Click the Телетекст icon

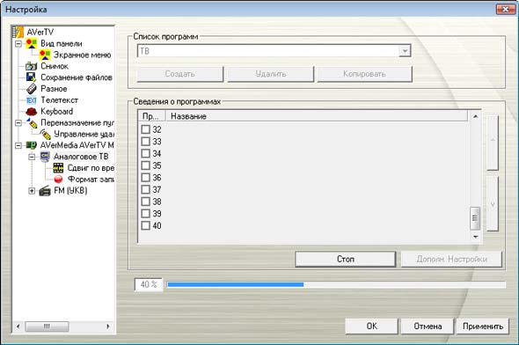[x=32, y=100]
